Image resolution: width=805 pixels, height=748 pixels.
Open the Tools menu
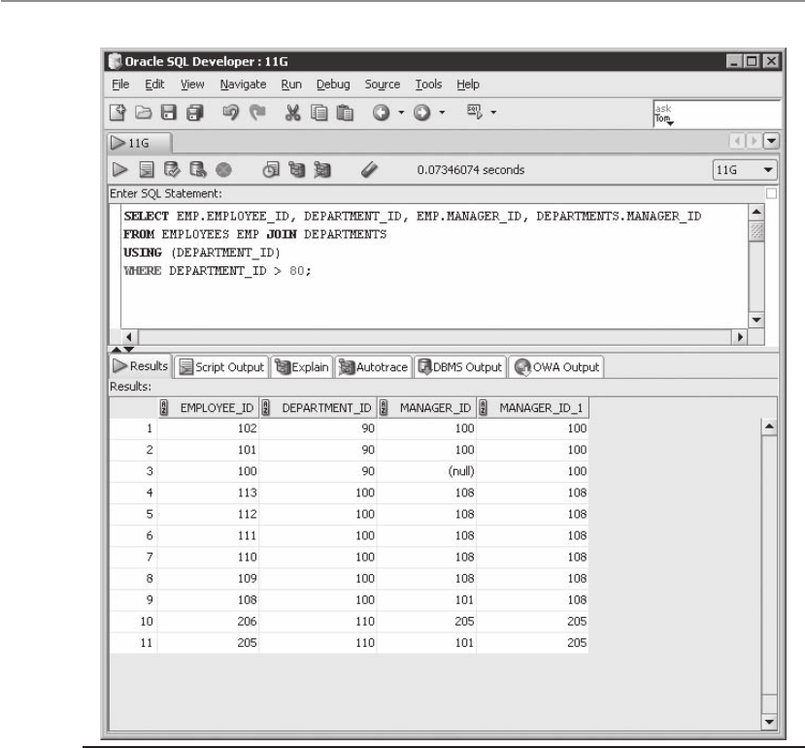428,85
